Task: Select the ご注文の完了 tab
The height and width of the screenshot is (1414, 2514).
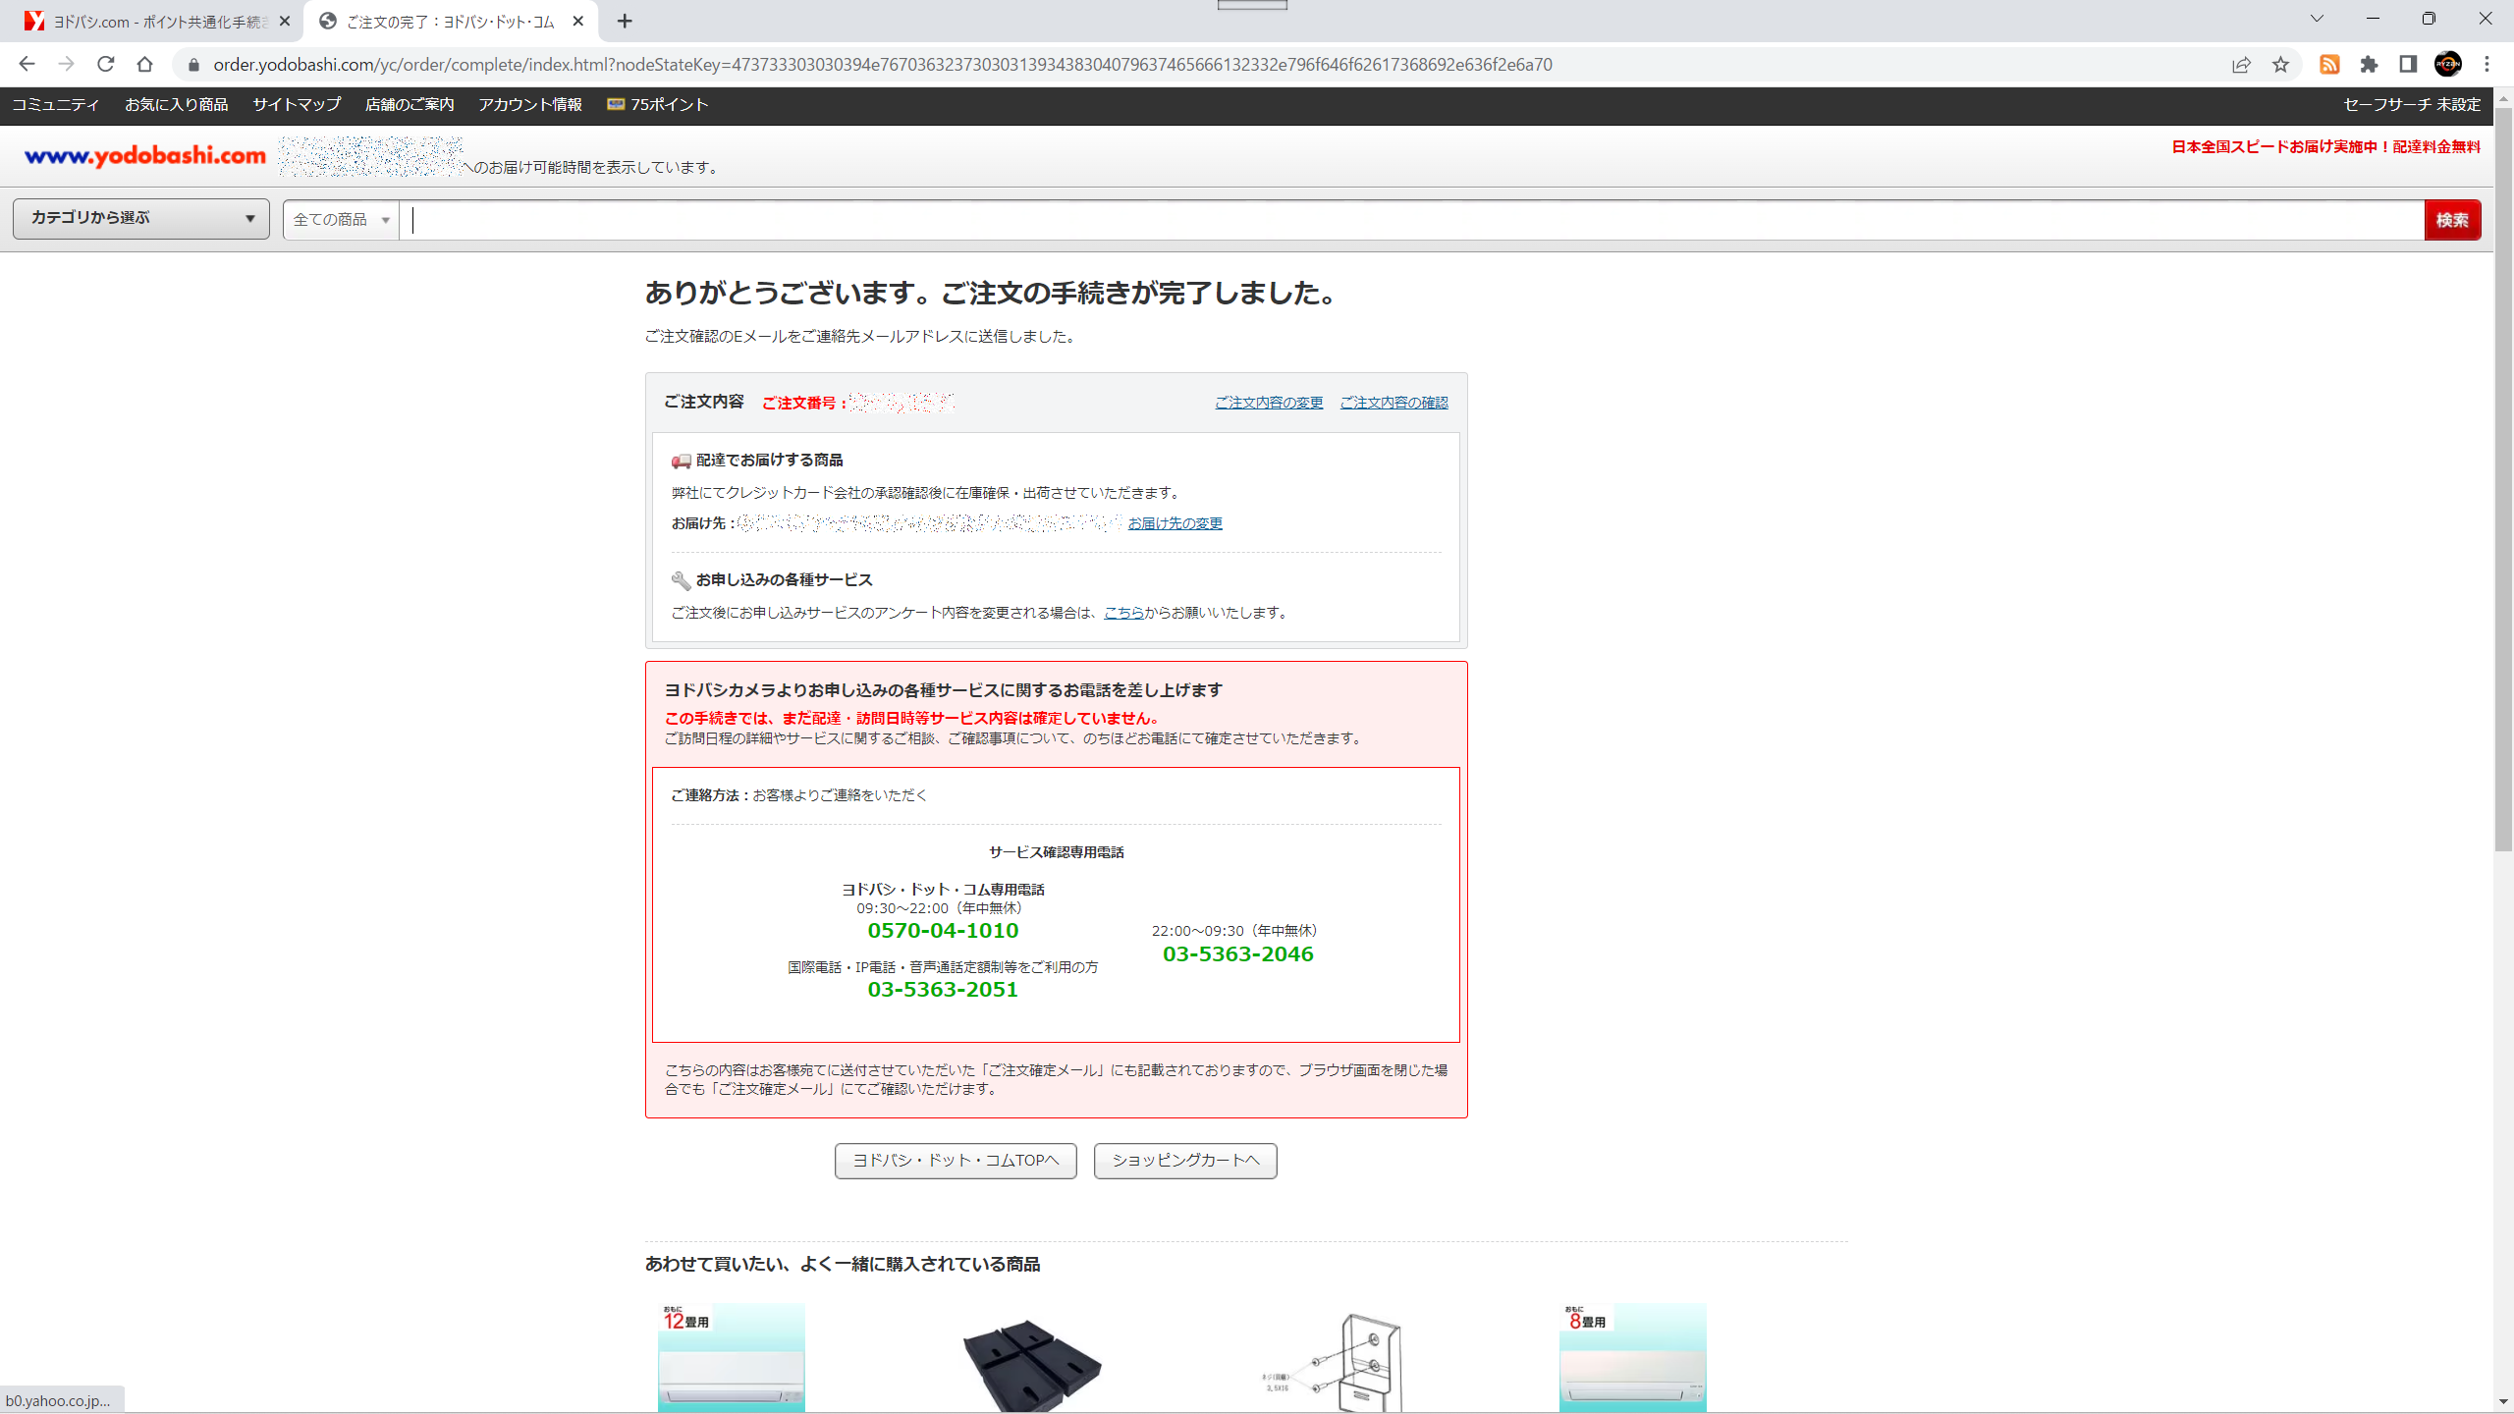Action: point(451,22)
